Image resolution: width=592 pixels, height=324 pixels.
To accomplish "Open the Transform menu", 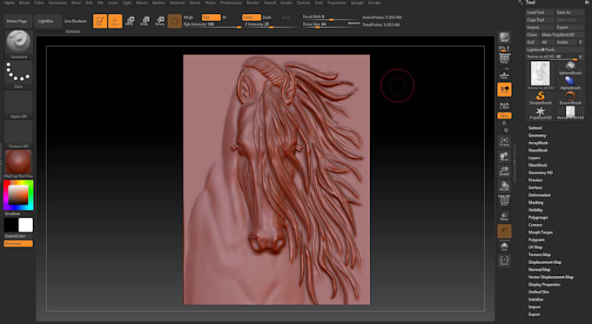I will click(x=336, y=3).
